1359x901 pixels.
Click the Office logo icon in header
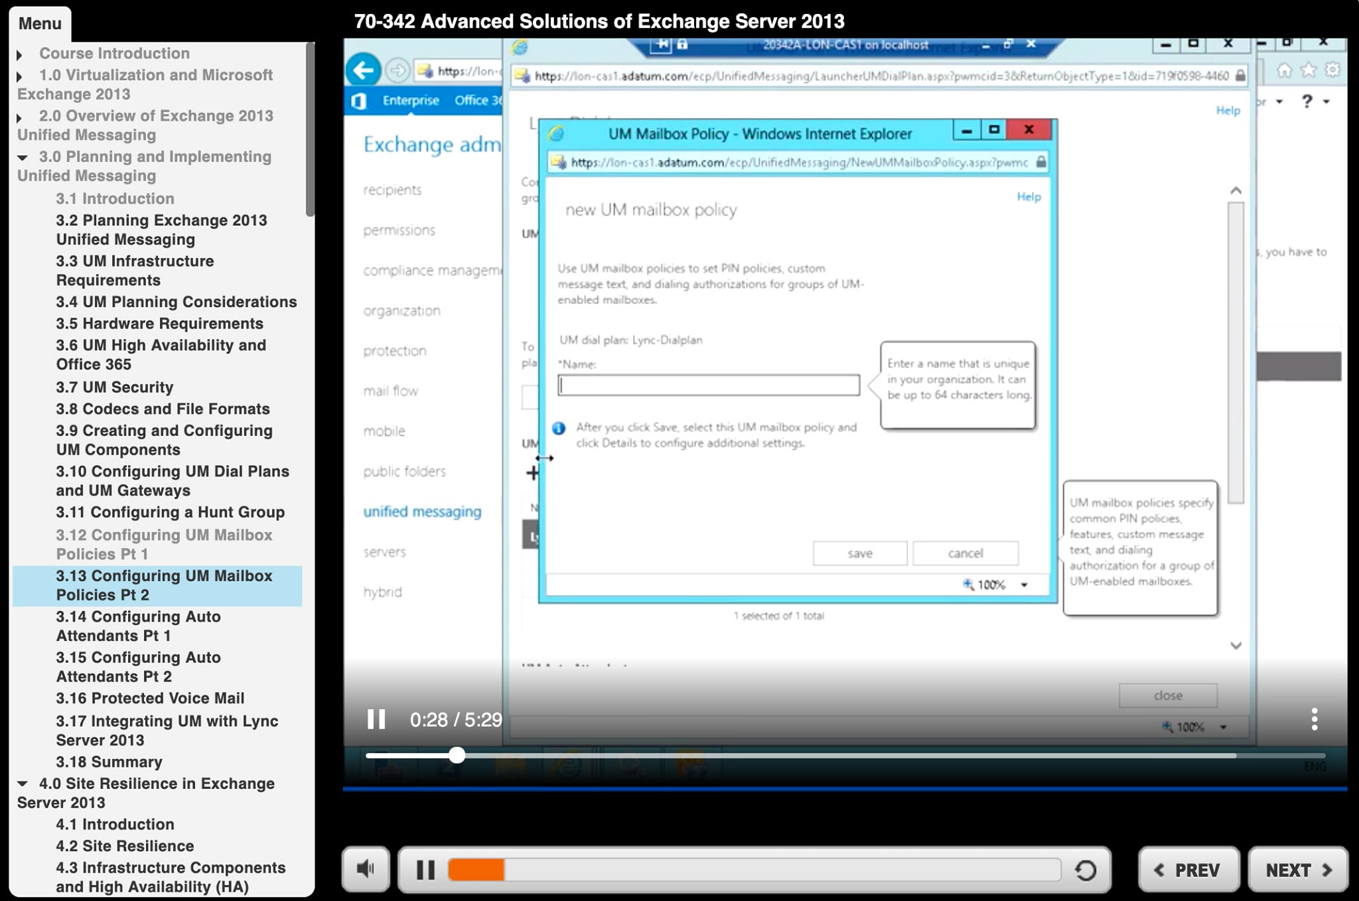(359, 101)
